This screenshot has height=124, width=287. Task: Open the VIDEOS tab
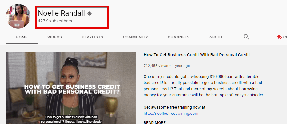[x=54, y=37]
